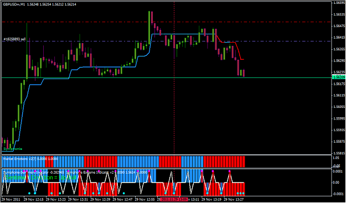The height and width of the screenshot is (203, 346).
Task: Select the red dotted vertical crosshair line
Action: pos(174,78)
